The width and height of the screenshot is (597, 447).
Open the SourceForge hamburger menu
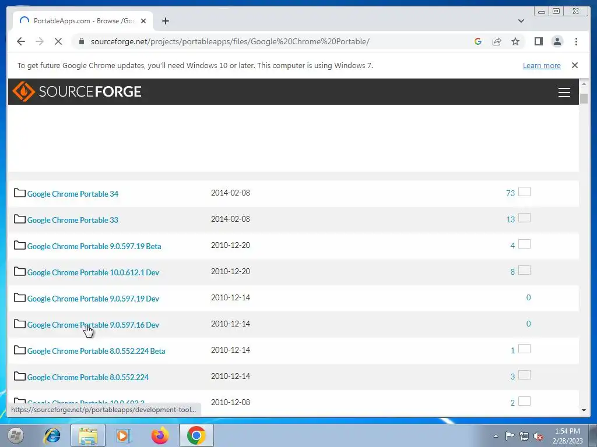coord(564,92)
